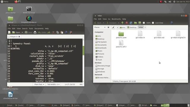This screenshot has width=190, height=107.
Task: Close the bilayer.in tab
Action: point(19,37)
